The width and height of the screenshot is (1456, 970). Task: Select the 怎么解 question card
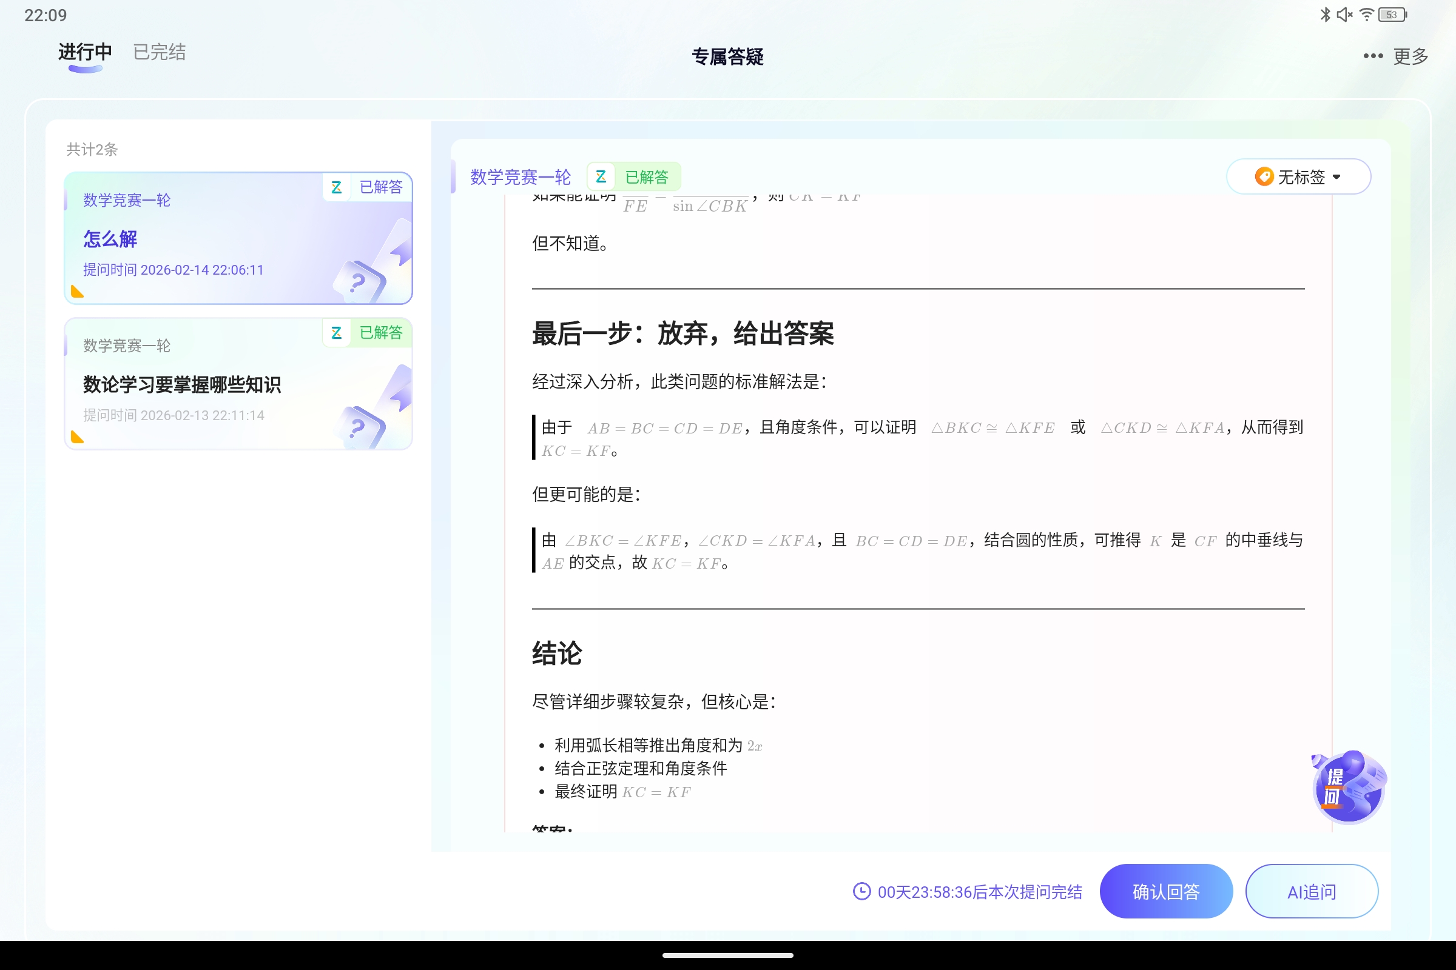238,238
